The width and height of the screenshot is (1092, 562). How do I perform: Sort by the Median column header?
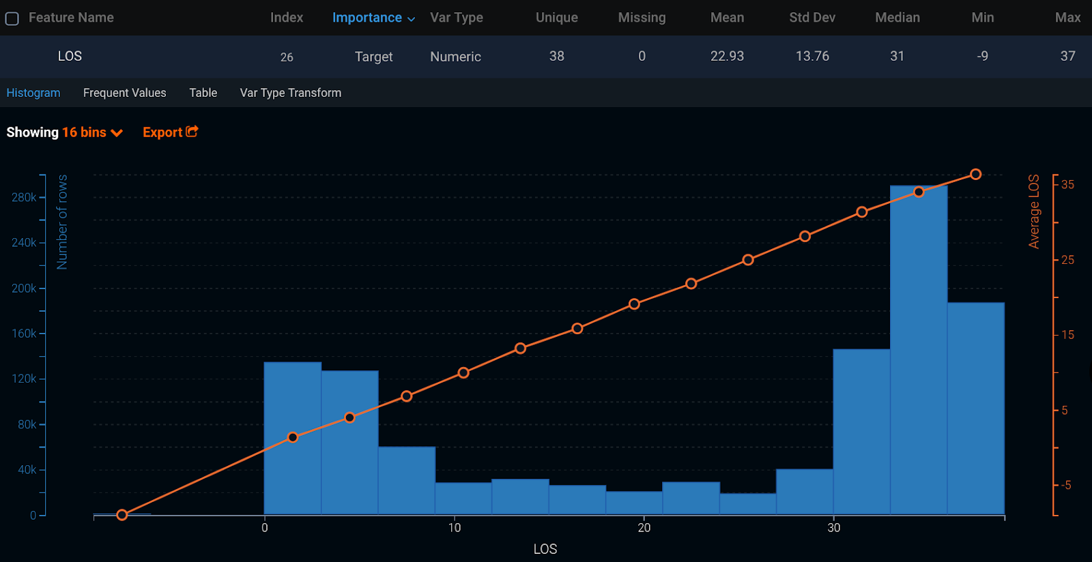(x=897, y=18)
